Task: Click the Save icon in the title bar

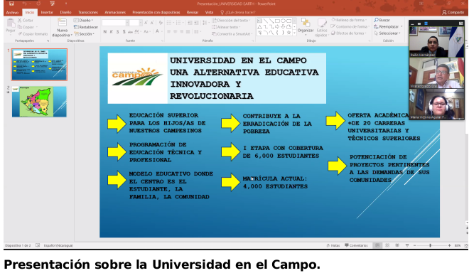Action: click(11, 4)
